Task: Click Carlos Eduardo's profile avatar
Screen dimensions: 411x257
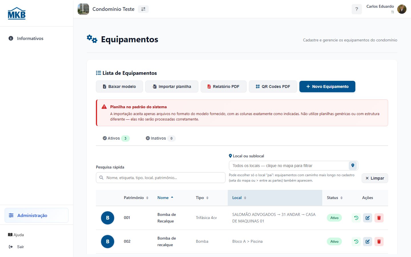Action: click(x=402, y=9)
